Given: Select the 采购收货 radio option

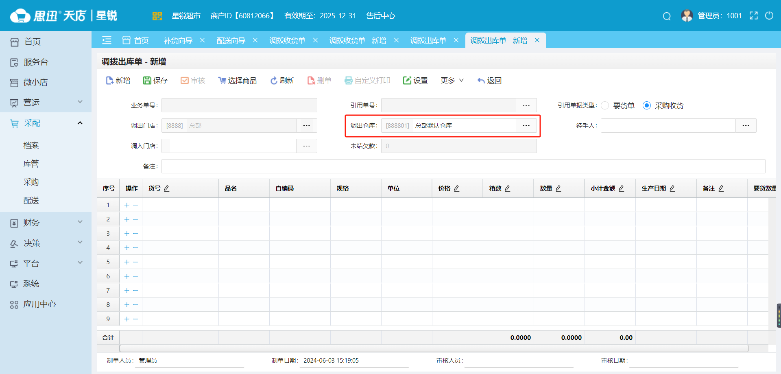Looking at the screenshot, I should [x=646, y=105].
